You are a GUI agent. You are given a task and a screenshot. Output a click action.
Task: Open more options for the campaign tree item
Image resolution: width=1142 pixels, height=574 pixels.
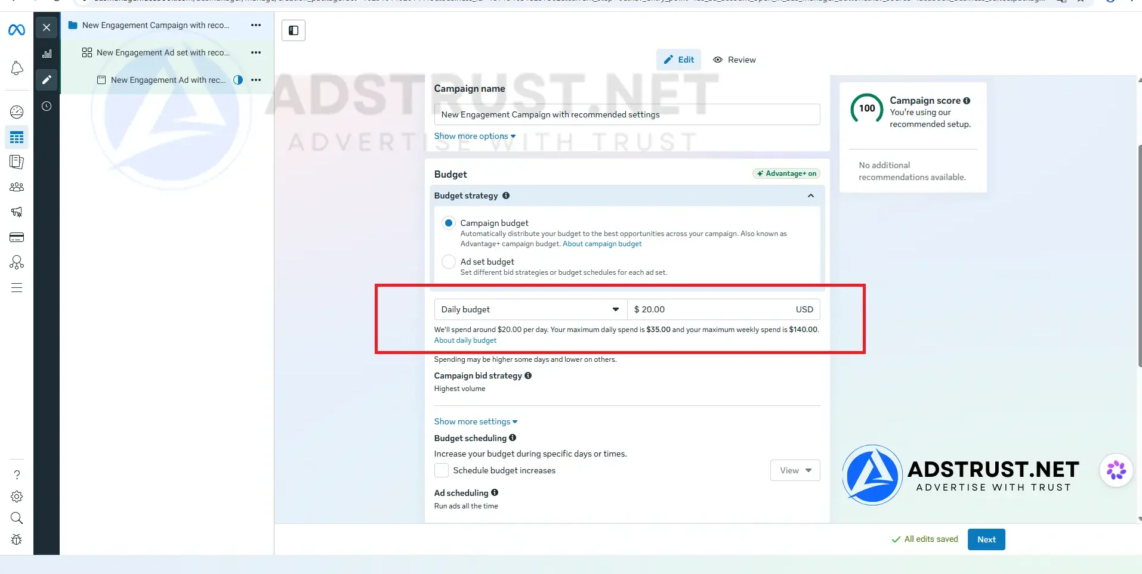256,25
